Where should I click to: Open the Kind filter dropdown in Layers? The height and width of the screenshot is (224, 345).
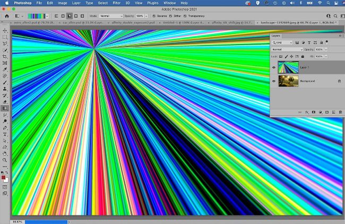tap(282, 42)
